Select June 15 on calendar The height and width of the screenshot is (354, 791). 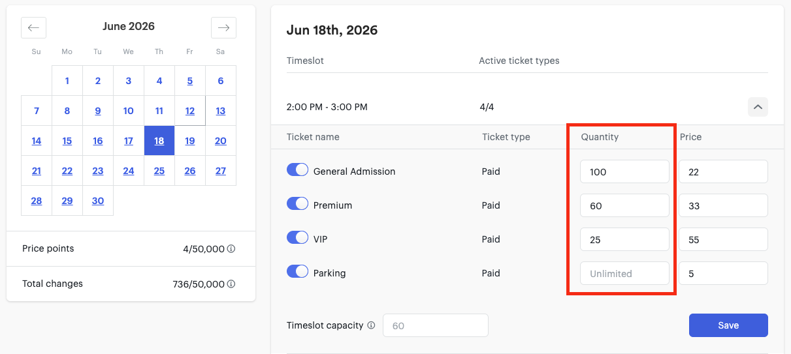67,141
